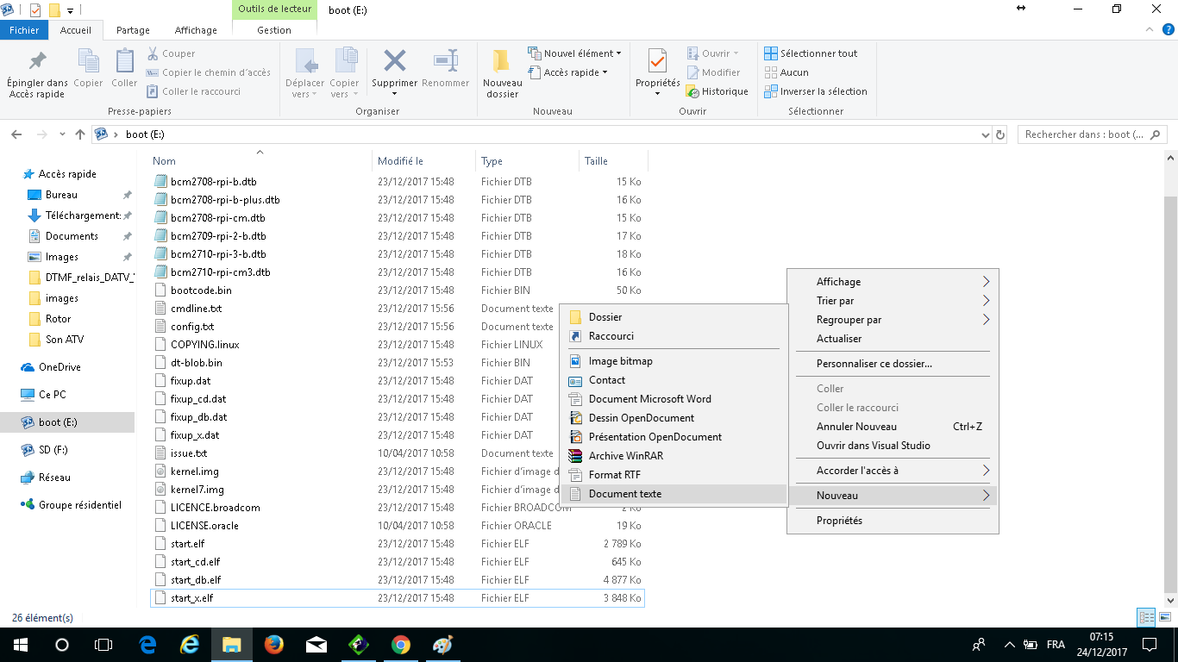This screenshot has height=662, width=1178.
Task: Open address bar history dropdown arrow
Action: click(x=986, y=134)
